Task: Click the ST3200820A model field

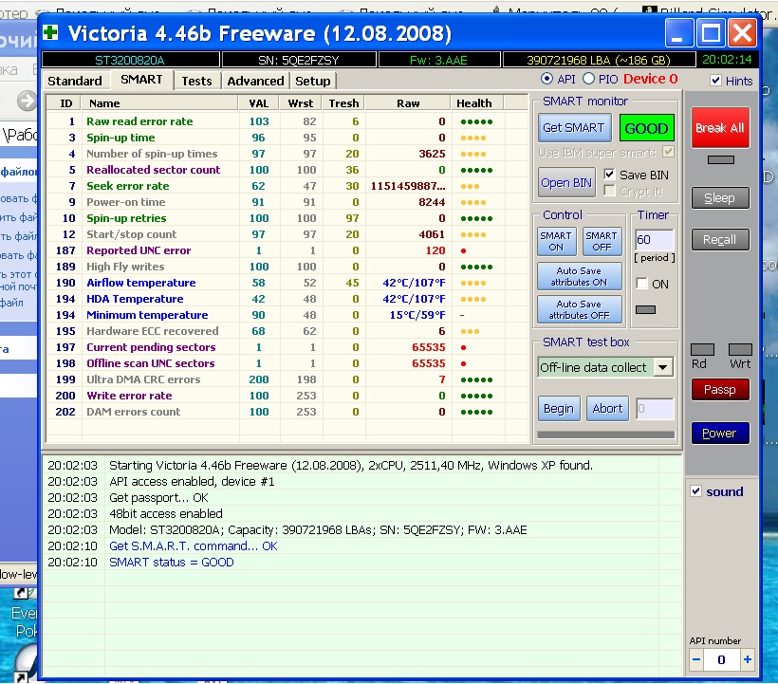Action: 130,60
